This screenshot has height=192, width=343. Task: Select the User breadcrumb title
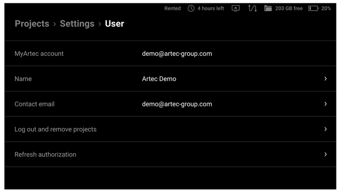(114, 24)
